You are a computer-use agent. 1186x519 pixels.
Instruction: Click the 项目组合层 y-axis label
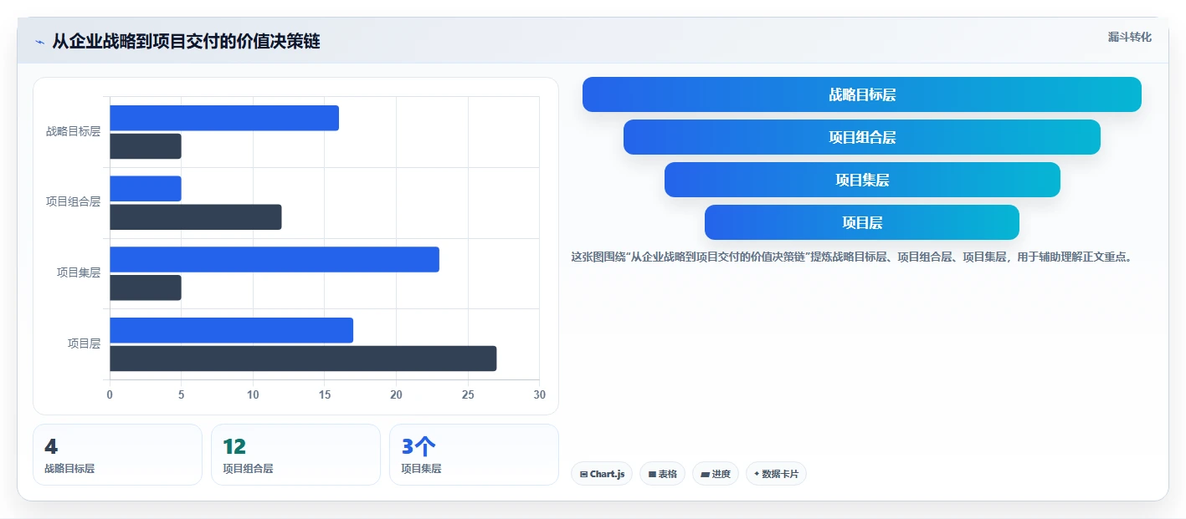tap(73, 201)
